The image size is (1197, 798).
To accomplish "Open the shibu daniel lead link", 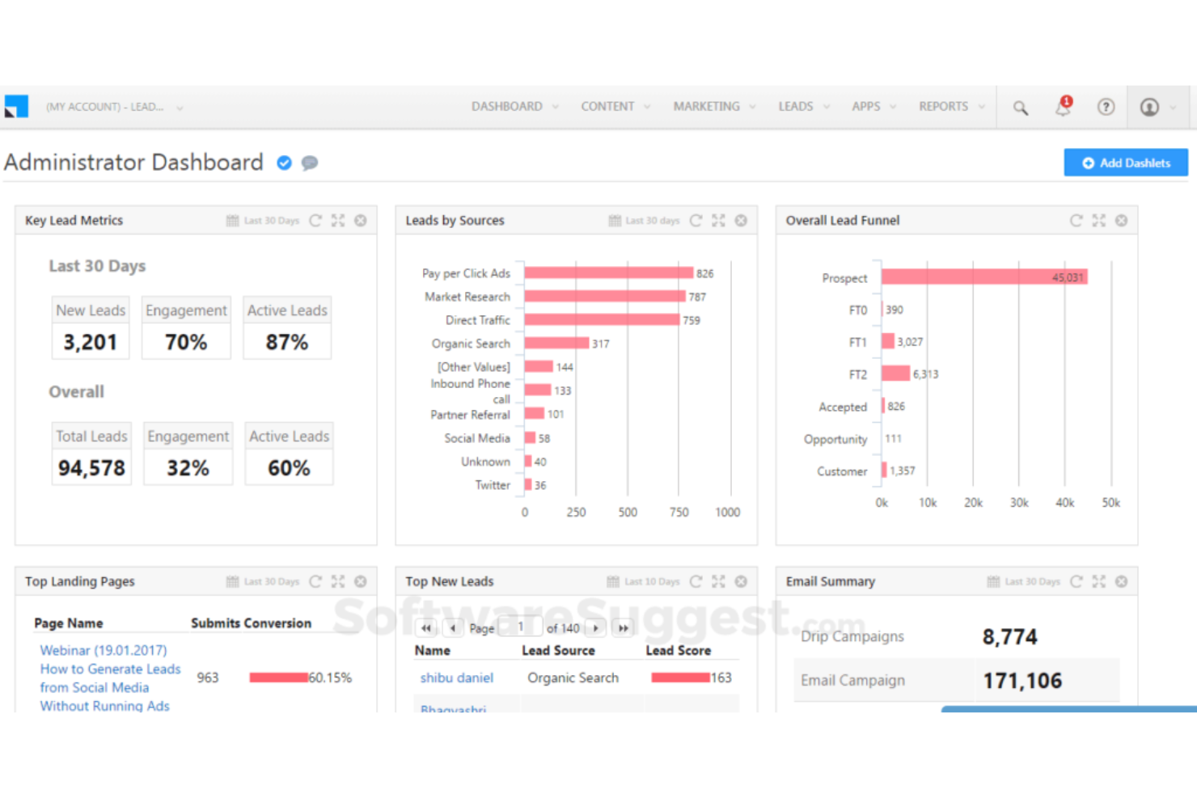I will 456,678.
